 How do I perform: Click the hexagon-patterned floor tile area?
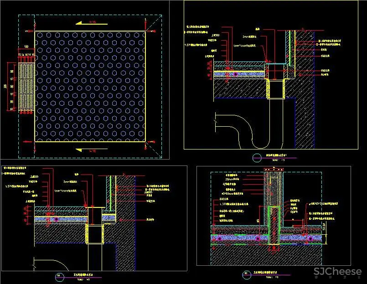pos(90,86)
